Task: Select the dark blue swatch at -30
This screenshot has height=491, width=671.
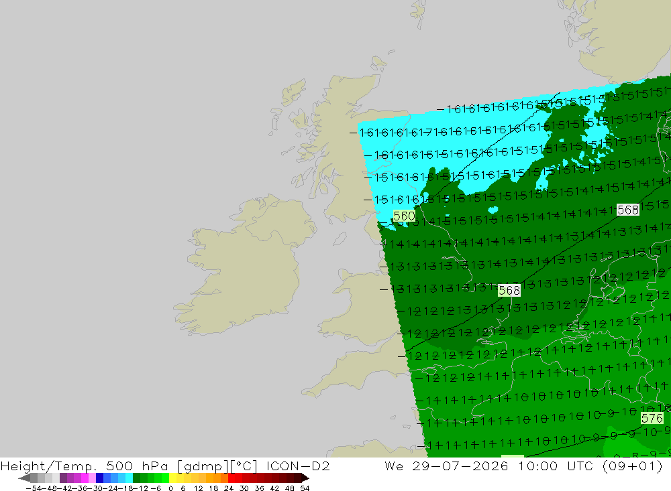Action: (99, 478)
